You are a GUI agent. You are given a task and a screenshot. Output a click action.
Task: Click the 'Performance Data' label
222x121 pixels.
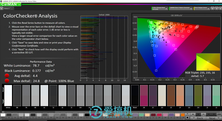pyautogui.click(x=41, y=62)
